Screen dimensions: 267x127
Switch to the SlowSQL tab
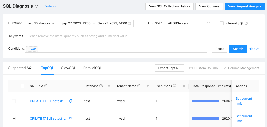point(69,68)
